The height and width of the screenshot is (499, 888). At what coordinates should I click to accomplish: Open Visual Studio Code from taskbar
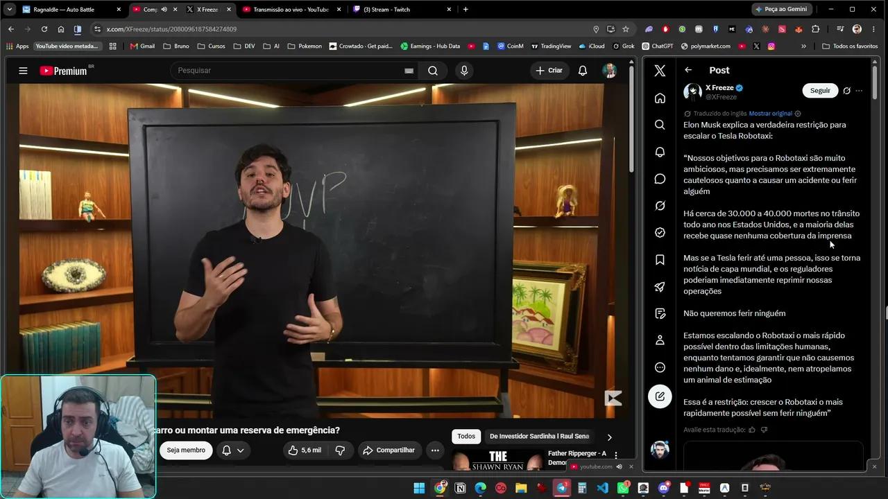pos(602,488)
